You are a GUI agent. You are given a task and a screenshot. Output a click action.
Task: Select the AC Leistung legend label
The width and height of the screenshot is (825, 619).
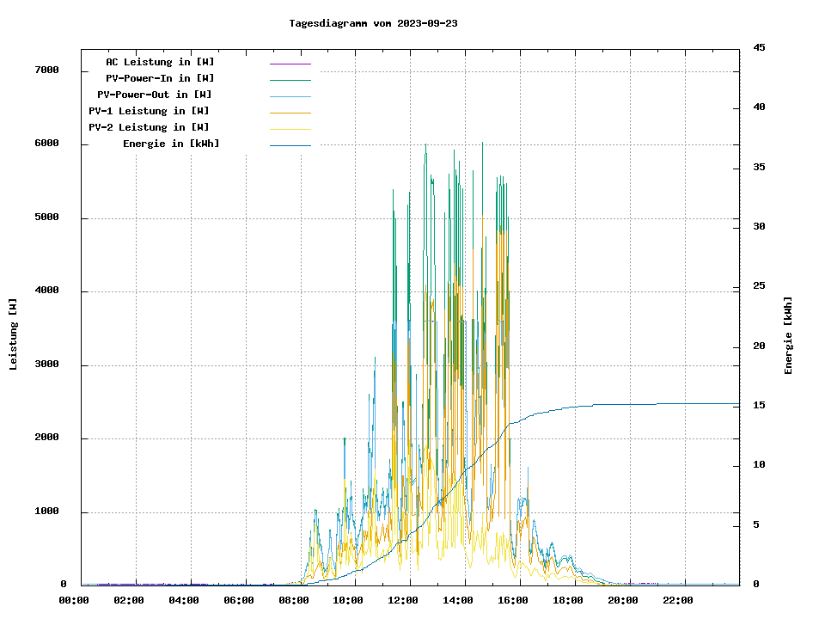[x=160, y=62]
